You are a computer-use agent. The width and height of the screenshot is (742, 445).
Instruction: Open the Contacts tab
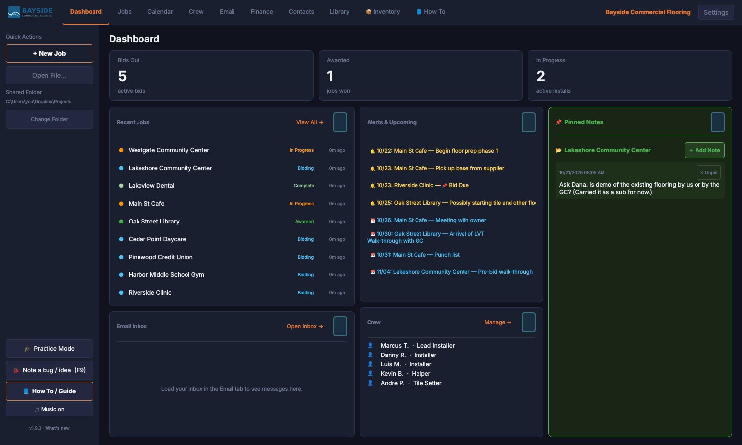(x=301, y=12)
